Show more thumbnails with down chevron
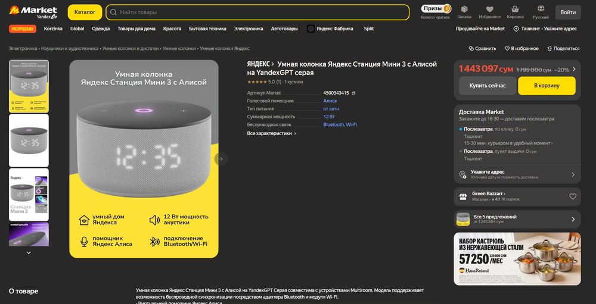Image resolution: width=596 pixels, height=304 pixels. point(29,253)
